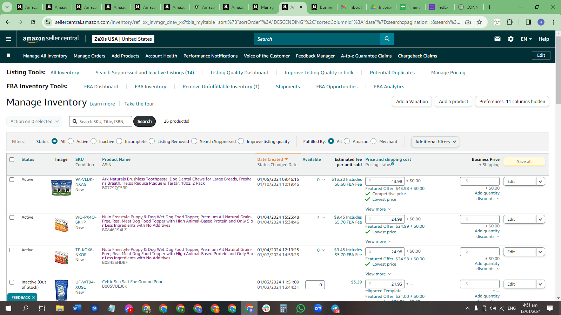Open Slack from the taskbar
Image resolution: width=561 pixels, height=315 pixels.
[266, 308]
